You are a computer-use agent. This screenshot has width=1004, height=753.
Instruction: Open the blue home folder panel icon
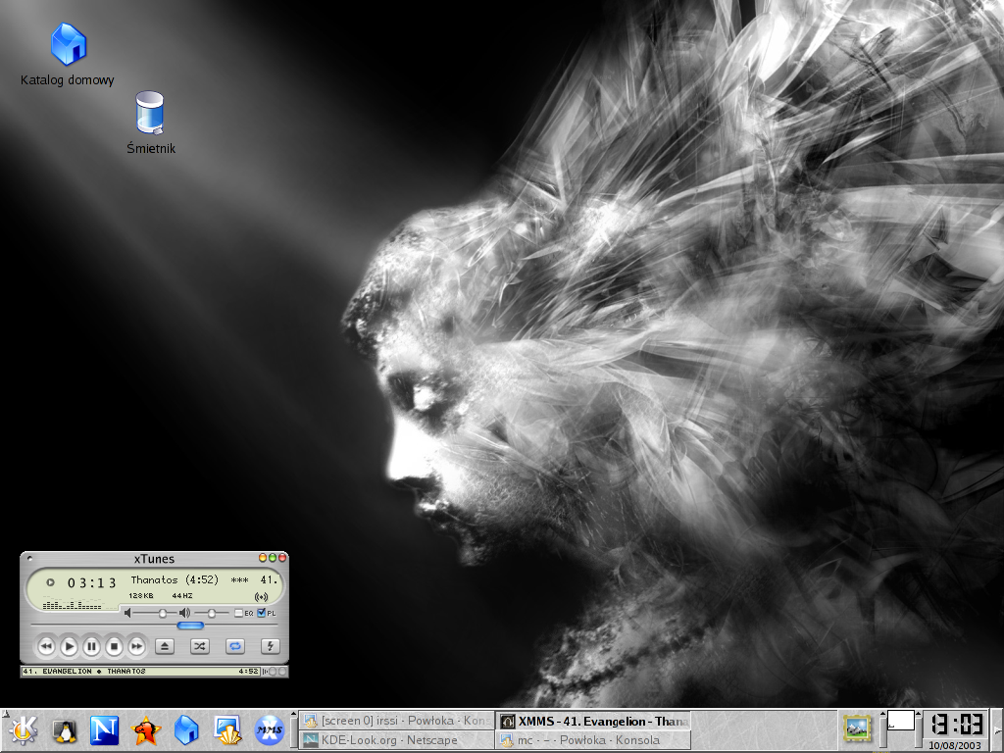(x=186, y=730)
